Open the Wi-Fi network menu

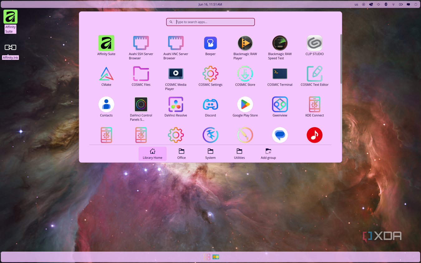coord(393,4)
